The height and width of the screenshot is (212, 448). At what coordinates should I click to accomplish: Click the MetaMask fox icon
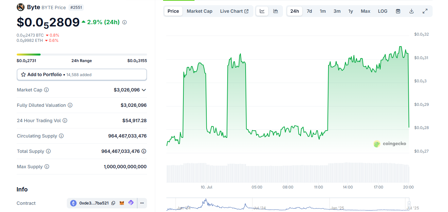pyautogui.click(x=122, y=203)
